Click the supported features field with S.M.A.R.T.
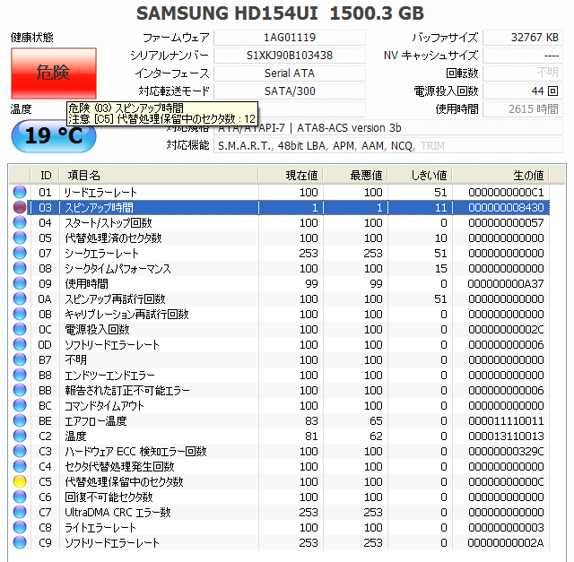The image size is (574, 562). point(388,145)
